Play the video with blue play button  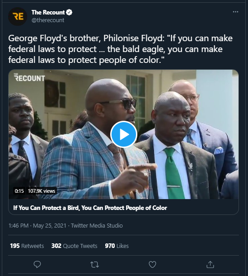click(124, 134)
